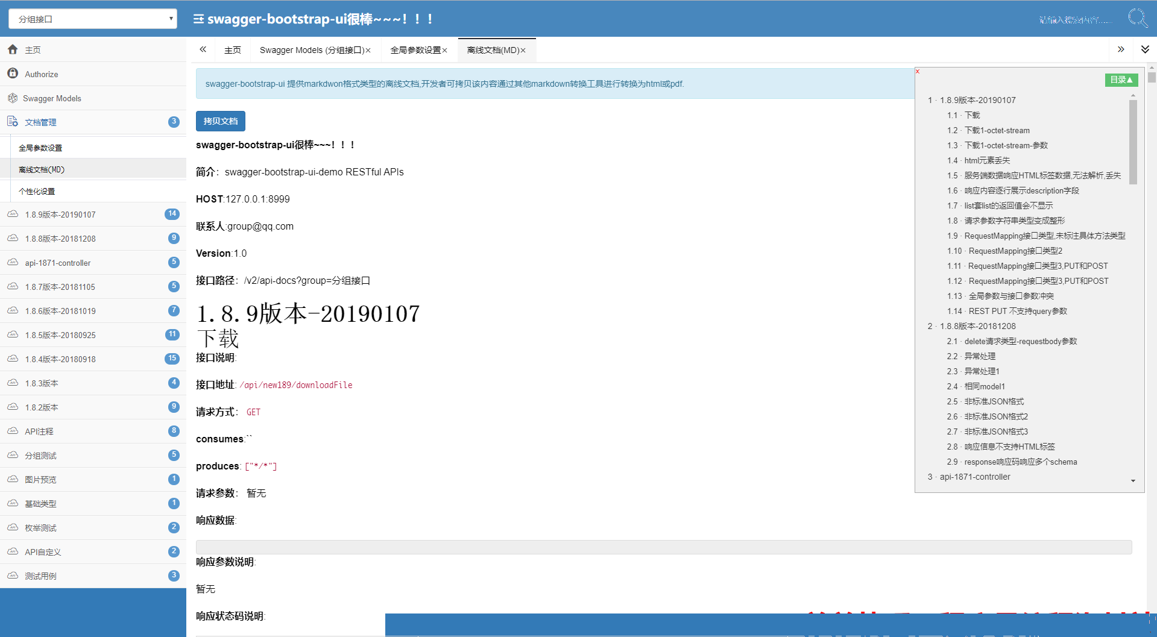Click the cloud icon beside API注释

[x=13, y=431]
